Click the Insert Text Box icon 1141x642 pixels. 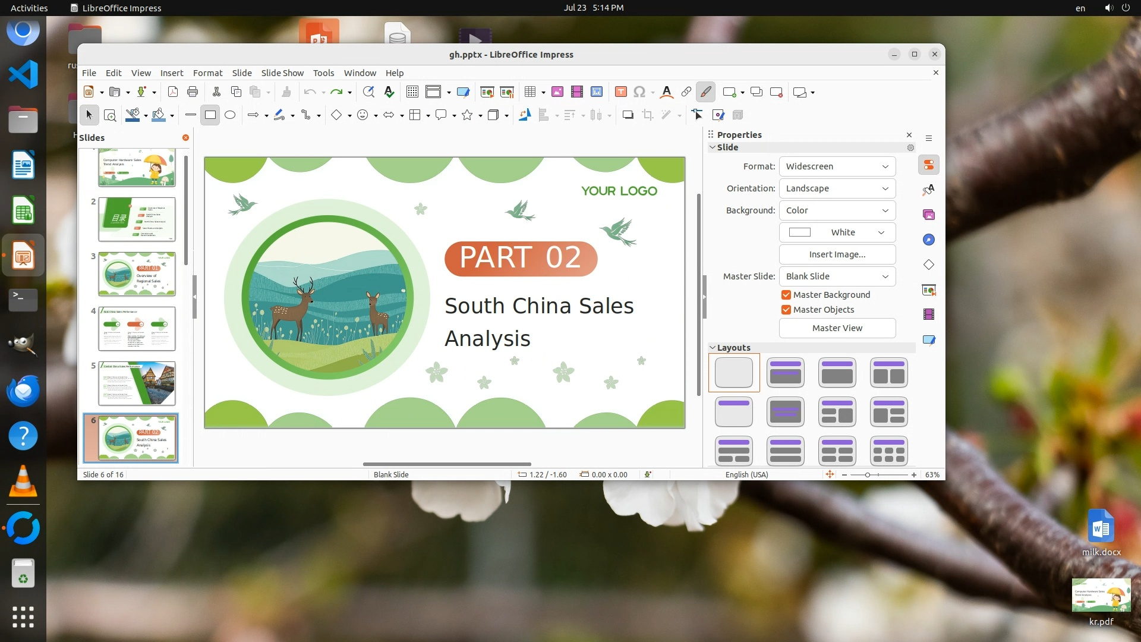click(x=620, y=92)
